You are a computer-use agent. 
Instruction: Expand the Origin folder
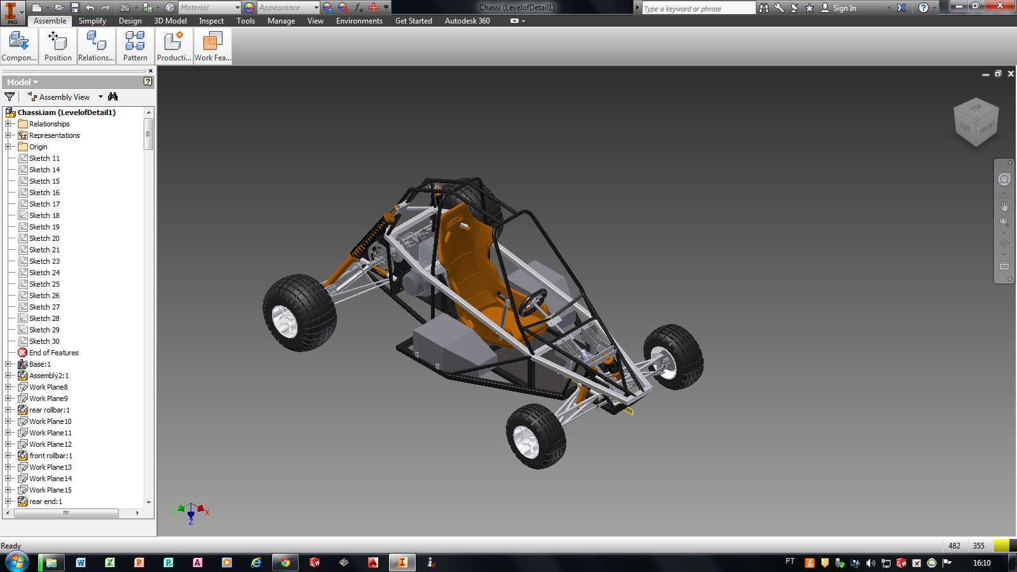click(x=8, y=147)
